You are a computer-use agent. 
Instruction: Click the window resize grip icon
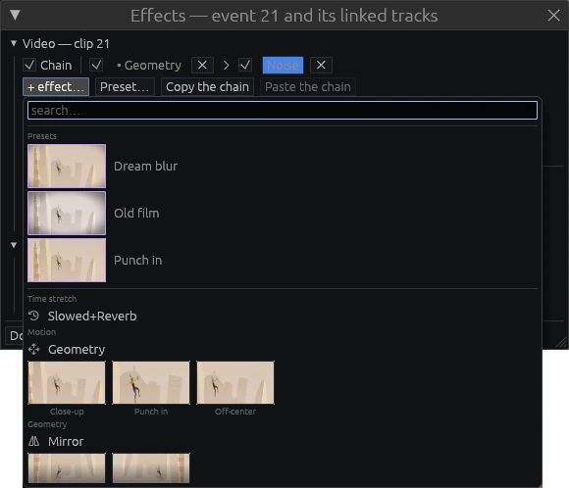click(x=561, y=342)
